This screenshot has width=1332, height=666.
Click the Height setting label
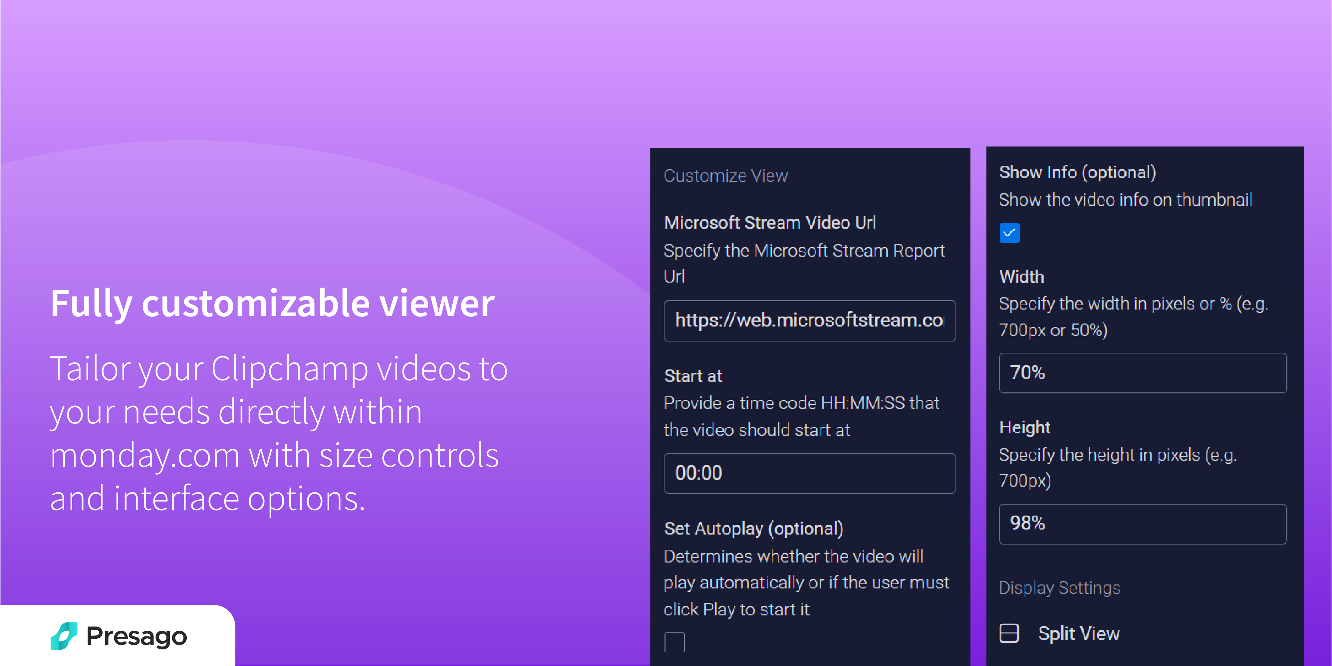(1024, 427)
